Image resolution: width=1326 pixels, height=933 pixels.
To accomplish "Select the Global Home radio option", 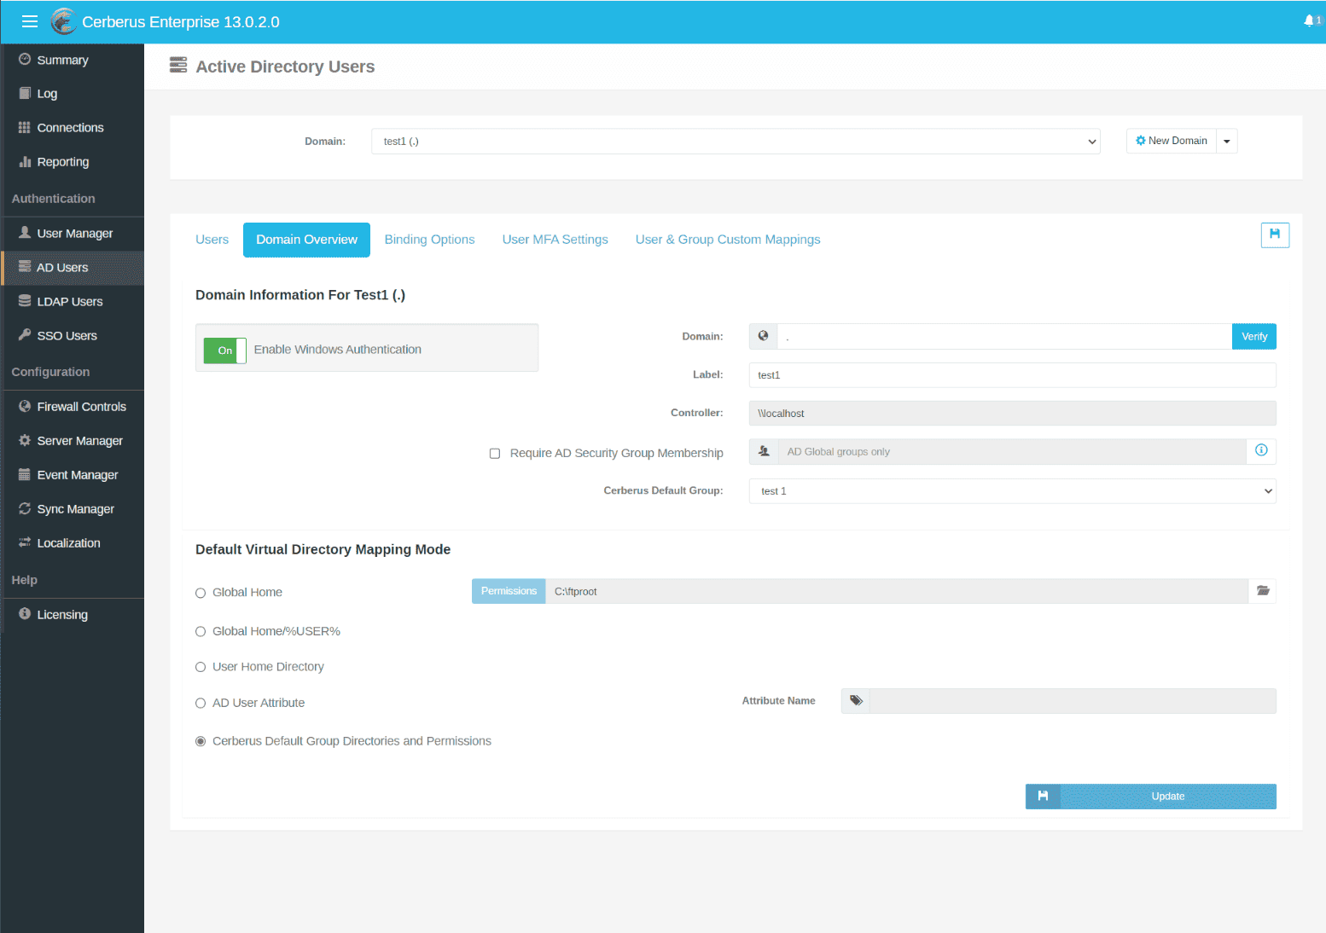I will (201, 593).
